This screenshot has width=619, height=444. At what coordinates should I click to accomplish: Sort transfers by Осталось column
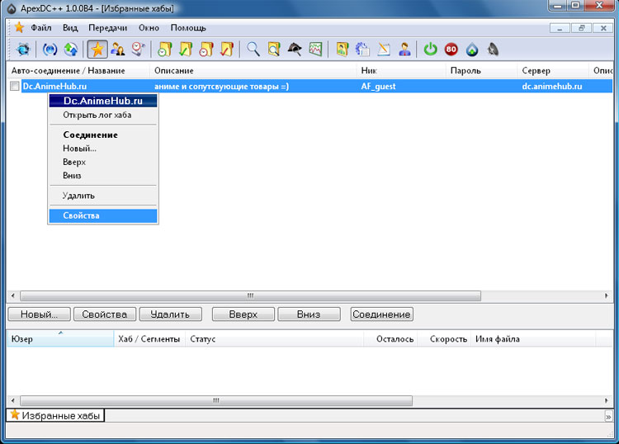(x=391, y=339)
